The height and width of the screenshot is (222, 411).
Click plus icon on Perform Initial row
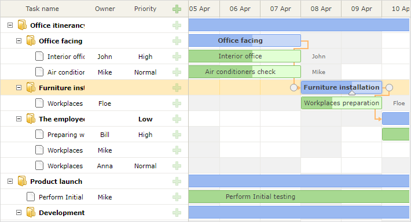[177, 197]
